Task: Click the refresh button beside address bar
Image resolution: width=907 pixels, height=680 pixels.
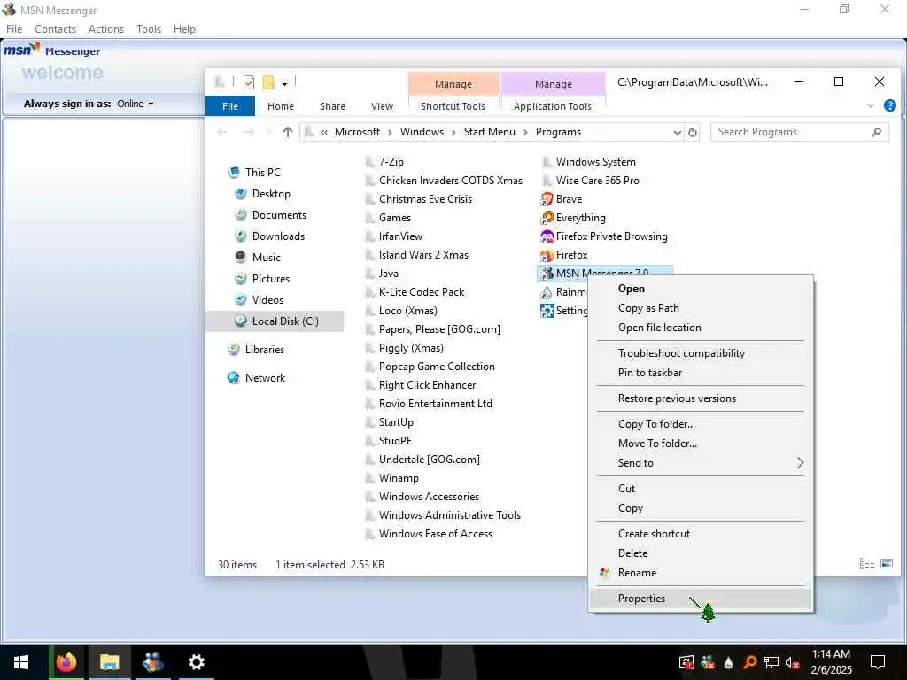Action: (693, 132)
